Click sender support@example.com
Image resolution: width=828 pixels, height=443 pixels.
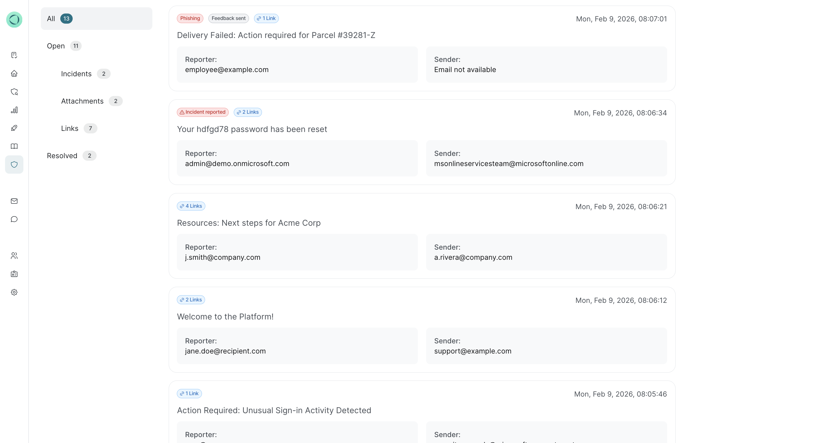[x=473, y=351]
